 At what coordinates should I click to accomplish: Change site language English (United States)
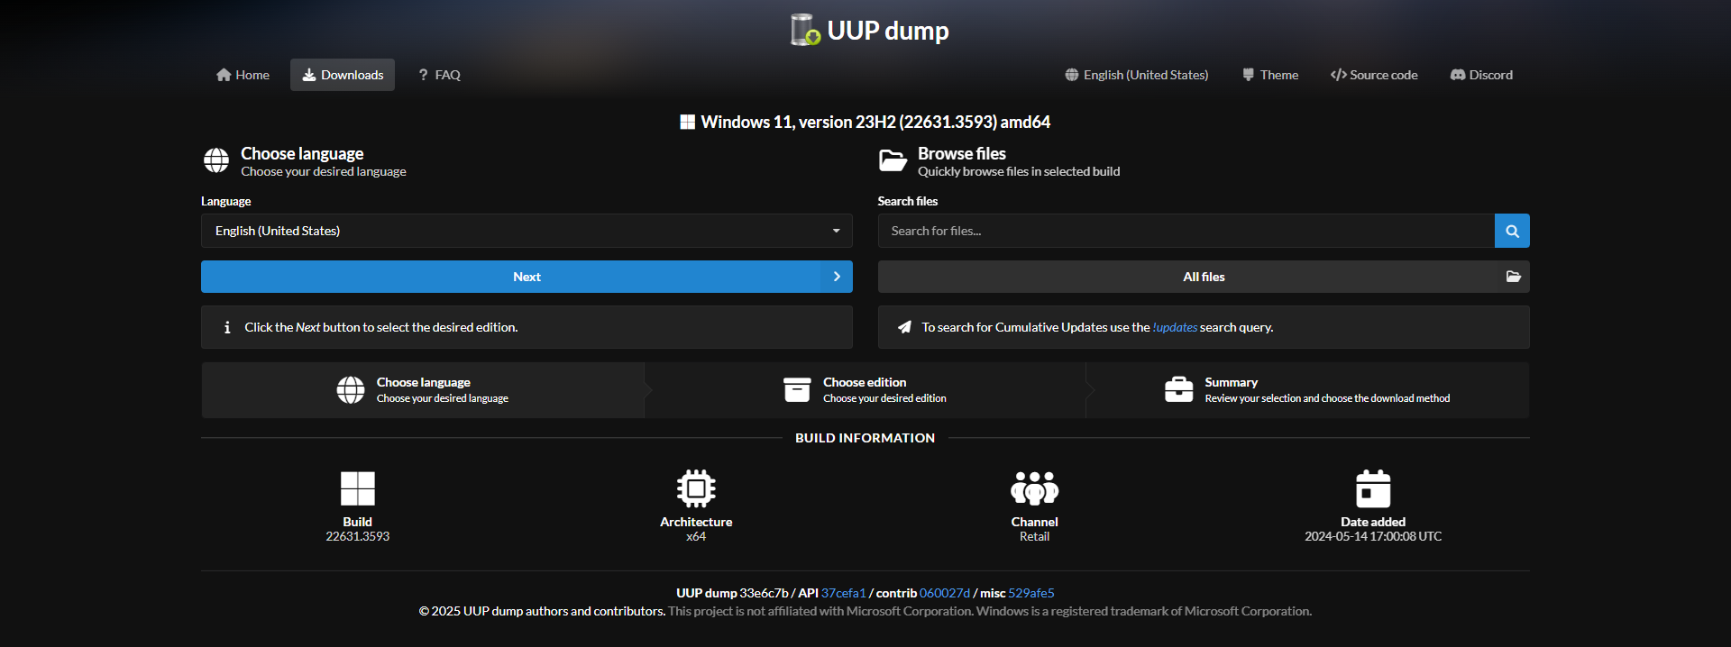pyautogui.click(x=1136, y=75)
